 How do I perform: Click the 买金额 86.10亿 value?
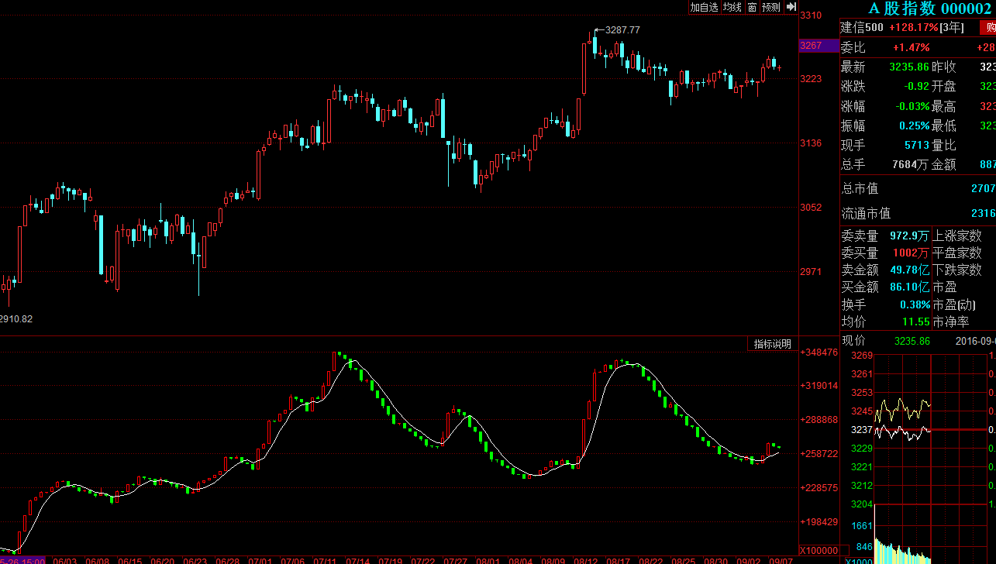point(910,287)
